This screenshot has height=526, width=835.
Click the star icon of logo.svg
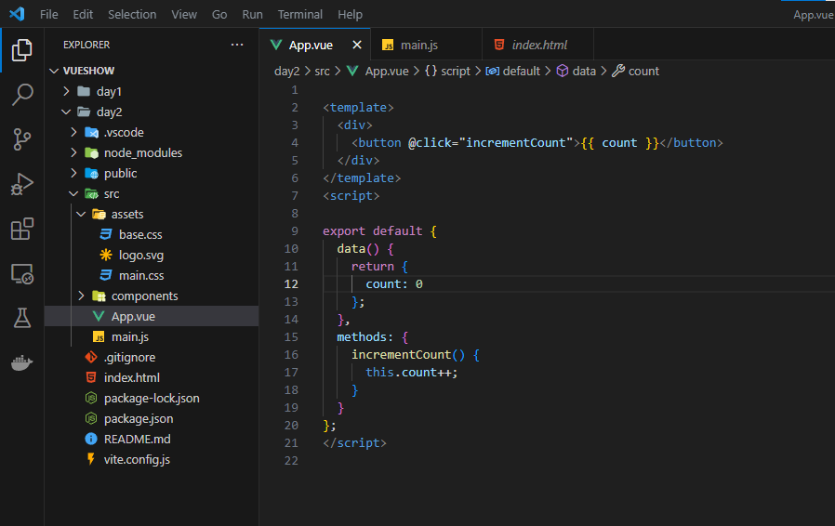coord(106,255)
